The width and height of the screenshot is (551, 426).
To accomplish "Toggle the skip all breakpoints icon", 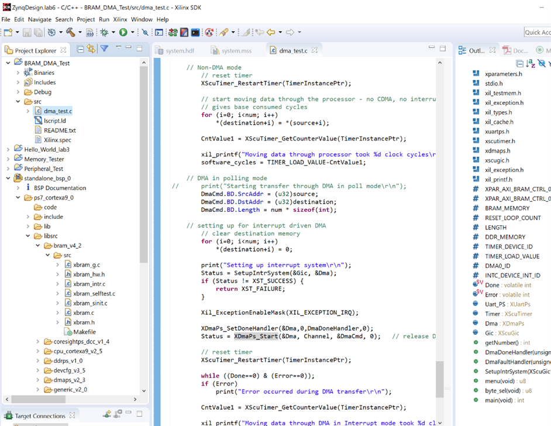I will tap(145, 33).
